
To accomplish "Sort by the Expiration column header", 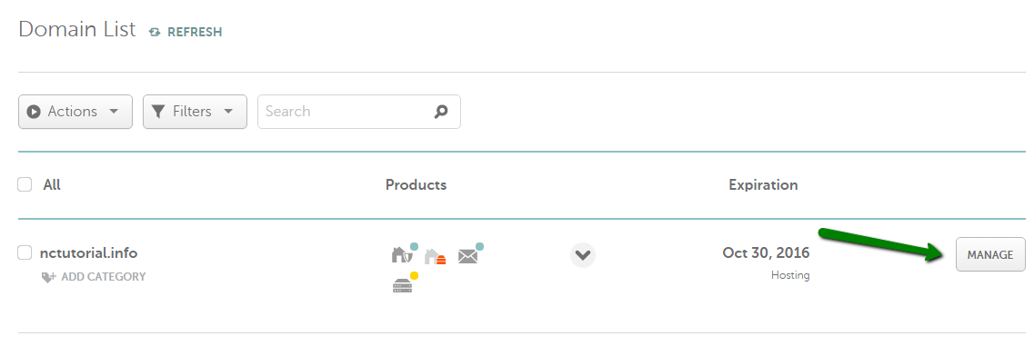I will point(763,185).
